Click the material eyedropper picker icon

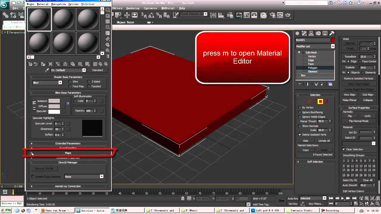coord(47,70)
